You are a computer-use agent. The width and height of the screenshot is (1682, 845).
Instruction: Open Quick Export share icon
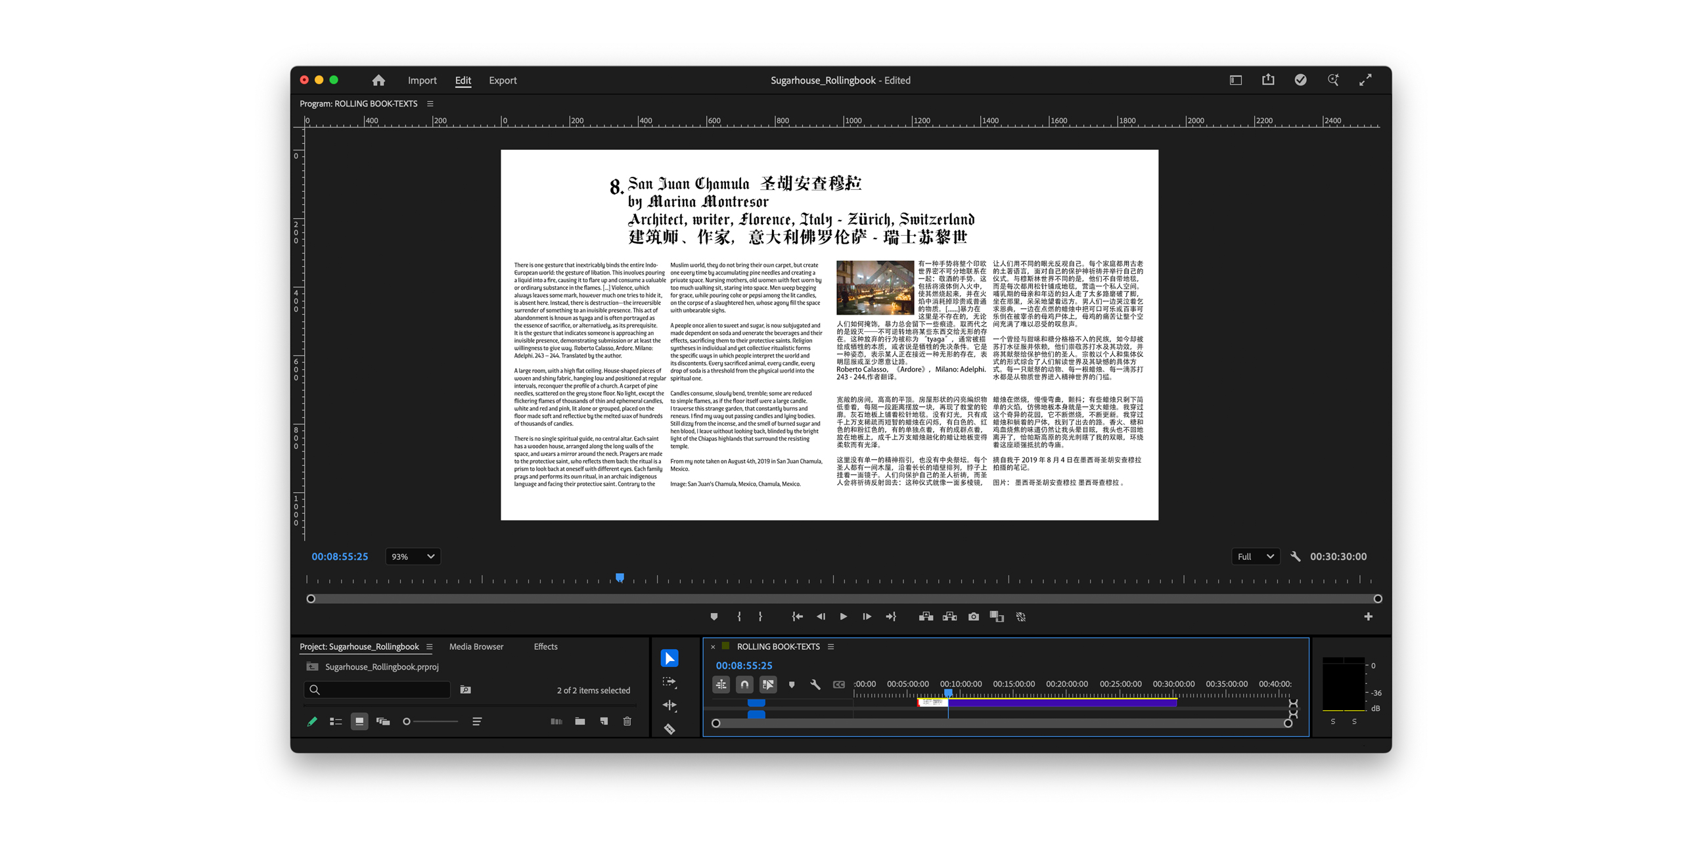tap(1267, 80)
